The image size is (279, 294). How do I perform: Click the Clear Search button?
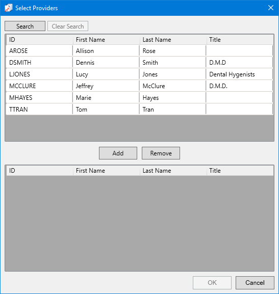(x=68, y=26)
